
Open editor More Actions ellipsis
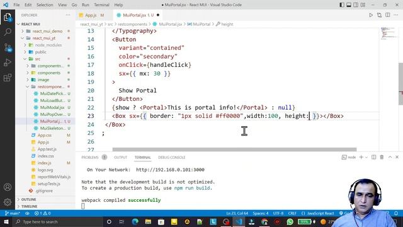(396, 15)
